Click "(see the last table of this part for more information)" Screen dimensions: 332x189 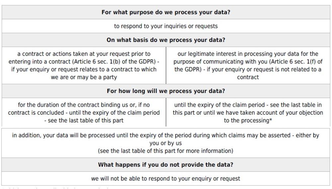point(166,151)
